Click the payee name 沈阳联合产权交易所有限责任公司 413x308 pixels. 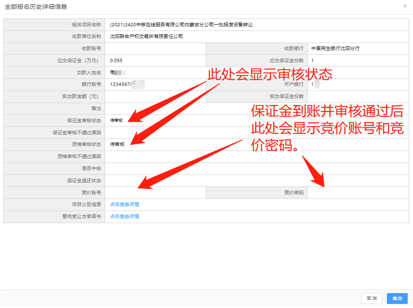pyautogui.click(x=146, y=37)
